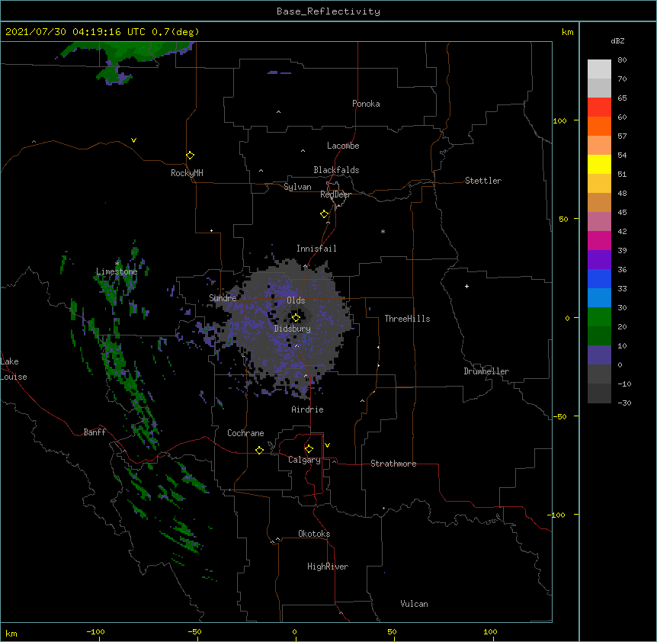Click the -100 tick on vertical axis

click(557, 515)
